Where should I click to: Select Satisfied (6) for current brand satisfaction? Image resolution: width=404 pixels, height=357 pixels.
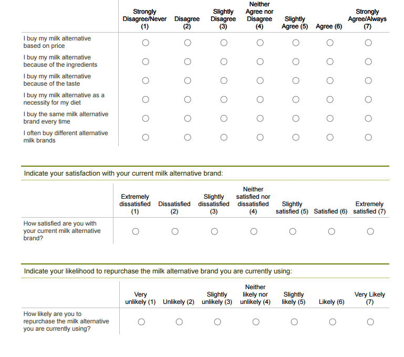pos(332,231)
